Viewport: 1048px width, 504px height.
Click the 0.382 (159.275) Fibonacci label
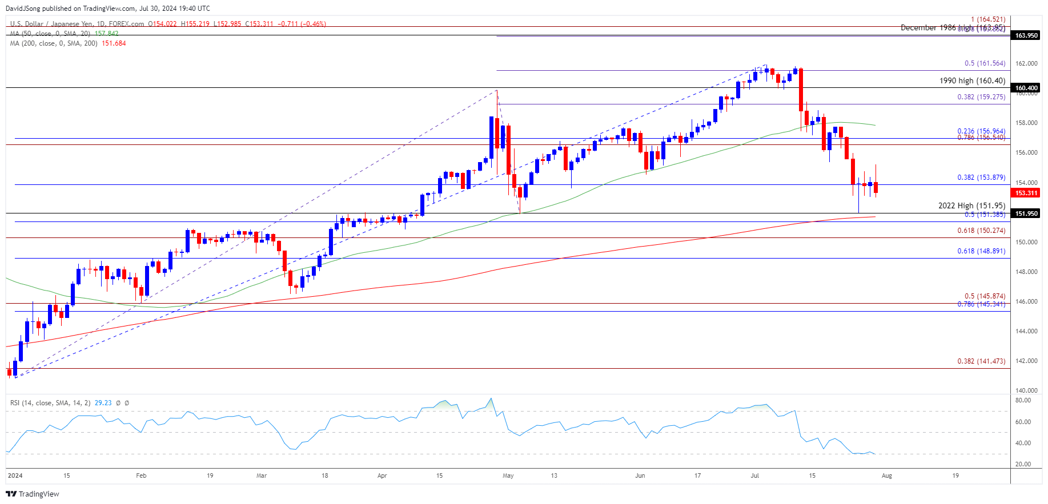click(981, 97)
